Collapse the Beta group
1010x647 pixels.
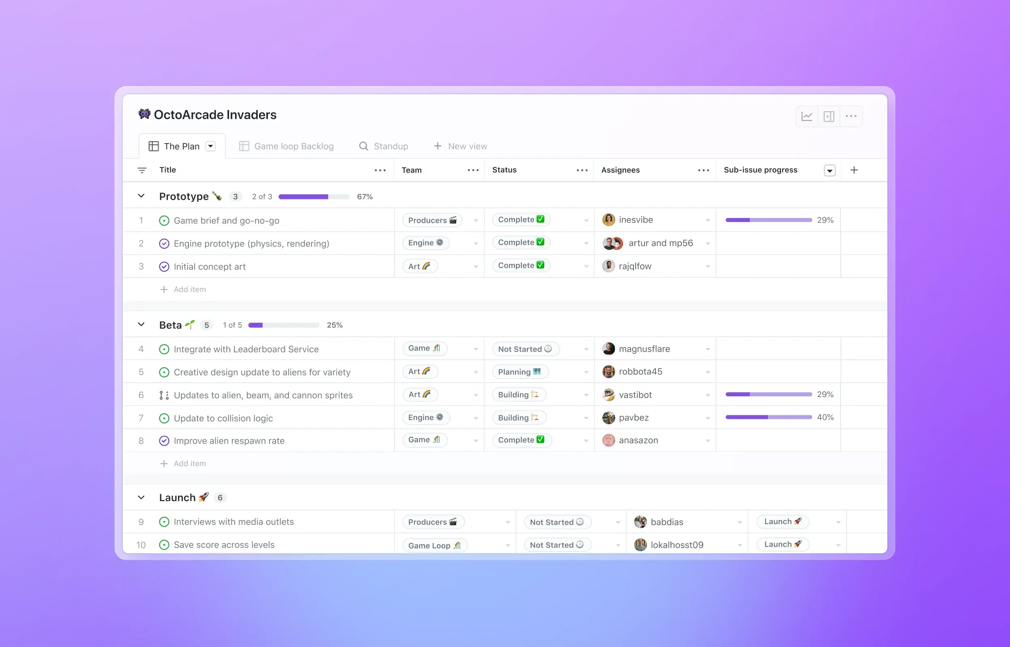(x=141, y=324)
